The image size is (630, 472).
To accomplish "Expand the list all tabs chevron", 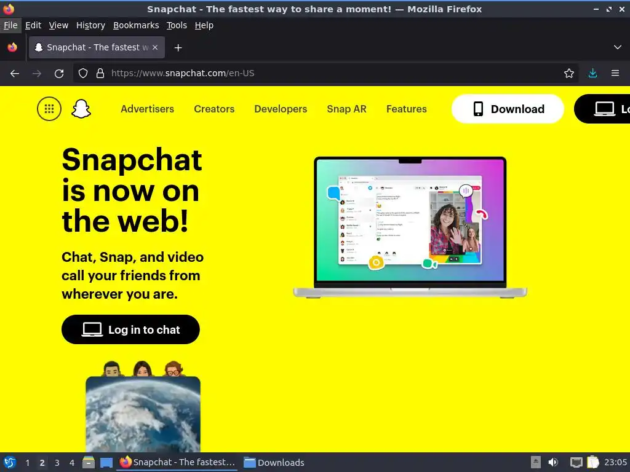I will [x=618, y=47].
